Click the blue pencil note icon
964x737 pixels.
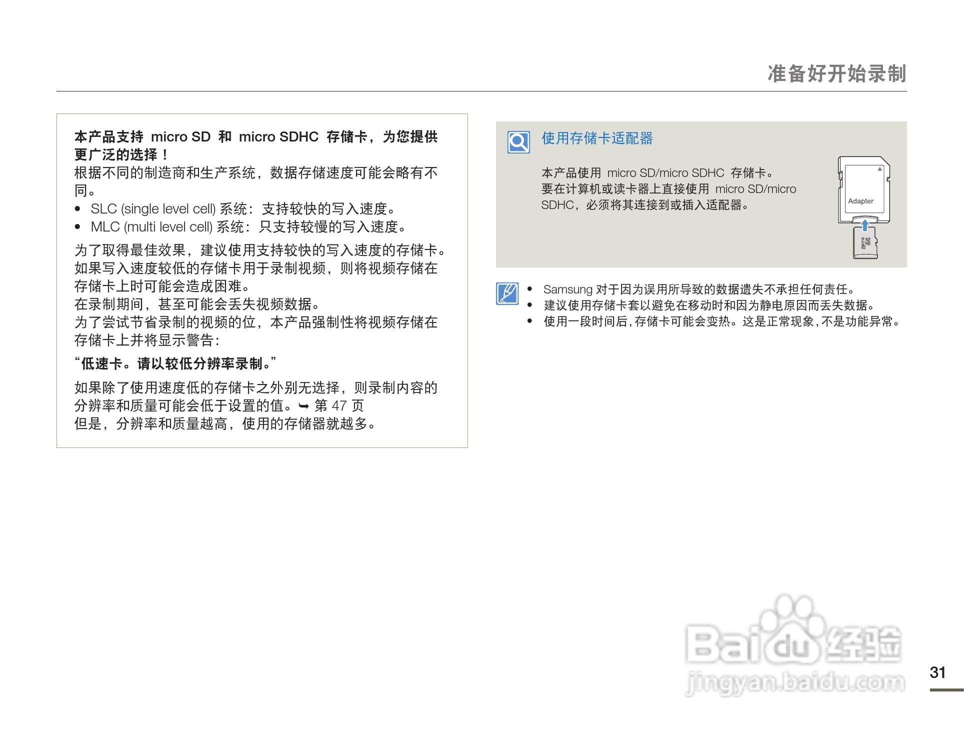point(507,293)
